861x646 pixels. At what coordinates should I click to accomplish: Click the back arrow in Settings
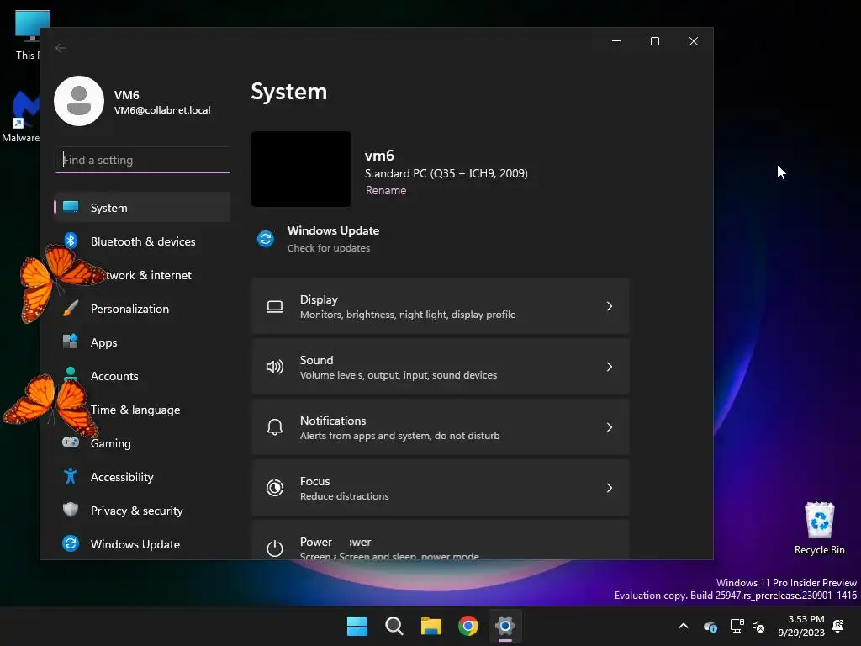[61, 48]
